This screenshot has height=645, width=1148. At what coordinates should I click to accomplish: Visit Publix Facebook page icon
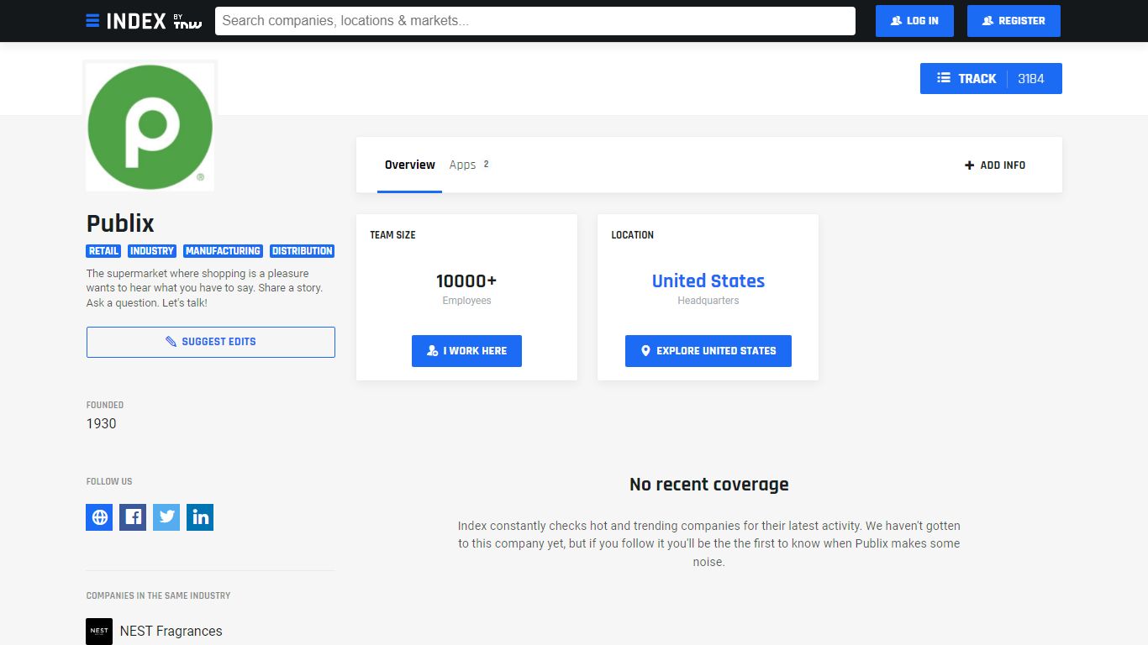click(x=133, y=517)
